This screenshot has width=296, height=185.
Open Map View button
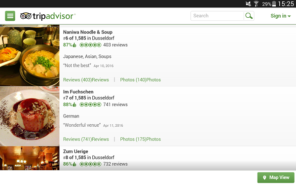pos(276,178)
